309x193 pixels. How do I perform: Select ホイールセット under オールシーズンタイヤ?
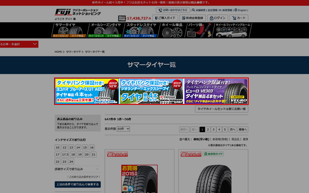96,36
